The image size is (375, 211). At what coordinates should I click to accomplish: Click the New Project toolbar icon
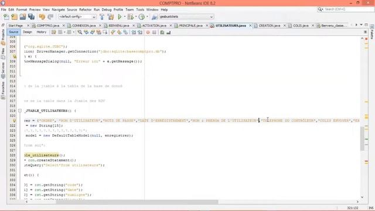tap(14, 17)
